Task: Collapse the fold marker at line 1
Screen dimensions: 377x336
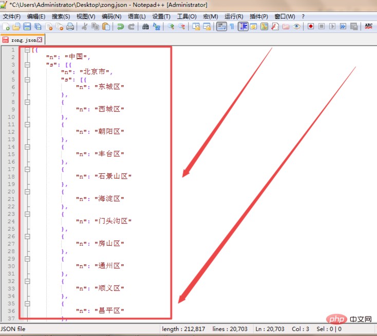Action: pos(27,50)
